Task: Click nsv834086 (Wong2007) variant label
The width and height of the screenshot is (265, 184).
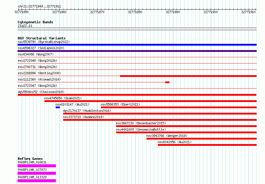Action: point(36,54)
